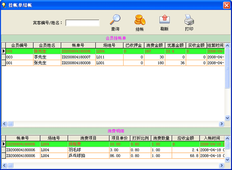This screenshot has width=232, height=170.
Task: Select row indicator arrow of first member bill
Action: coord(3,51)
